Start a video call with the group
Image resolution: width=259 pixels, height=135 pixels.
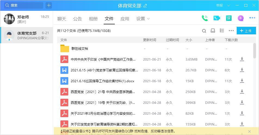point(217,18)
